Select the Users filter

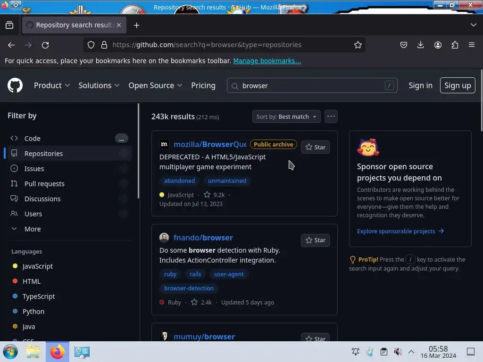pyautogui.click(x=68, y=214)
